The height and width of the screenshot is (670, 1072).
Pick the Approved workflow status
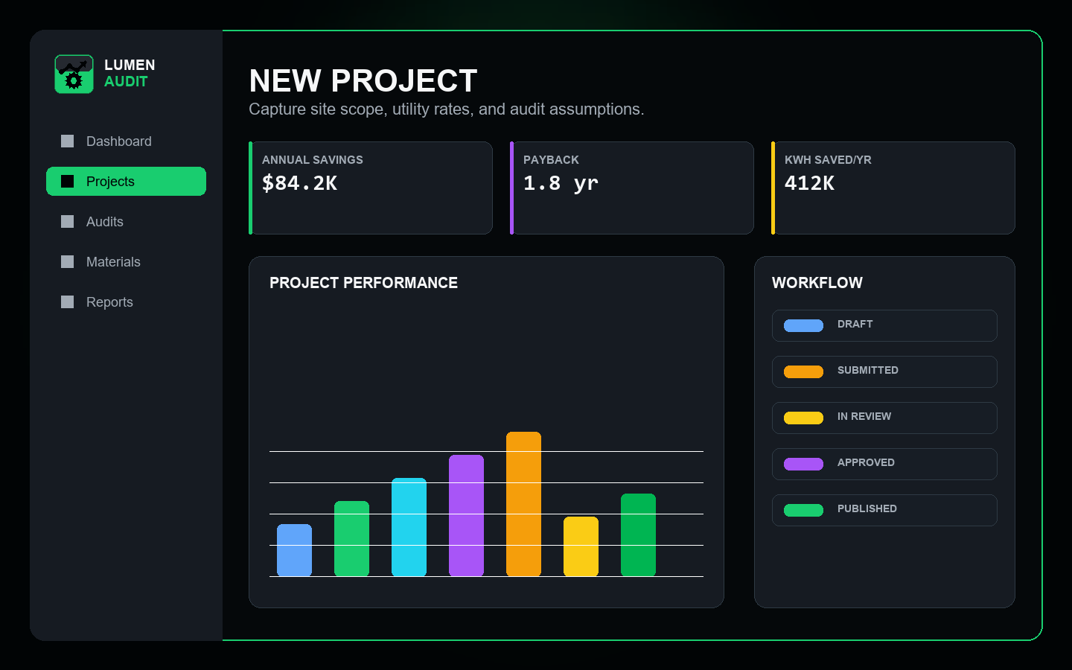tap(884, 464)
